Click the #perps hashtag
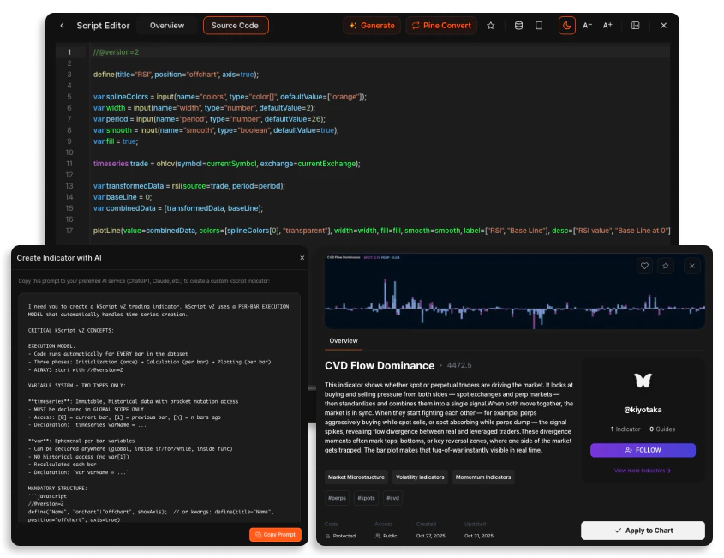This screenshot has width=724, height=558. click(x=337, y=498)
